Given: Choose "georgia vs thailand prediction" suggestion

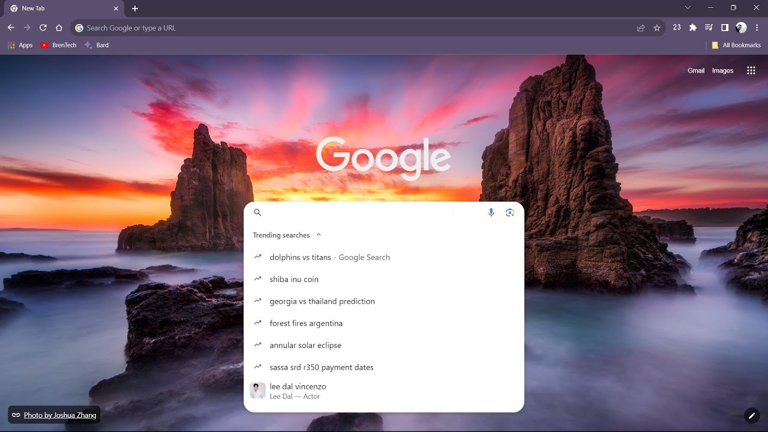Looking at the screenshot, I should point(384,301).
